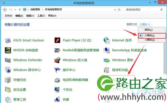Open the recent locations dropdown arrow
Image resolution: width=167 pixels, height=103 pixels.
tap(15, 10)
